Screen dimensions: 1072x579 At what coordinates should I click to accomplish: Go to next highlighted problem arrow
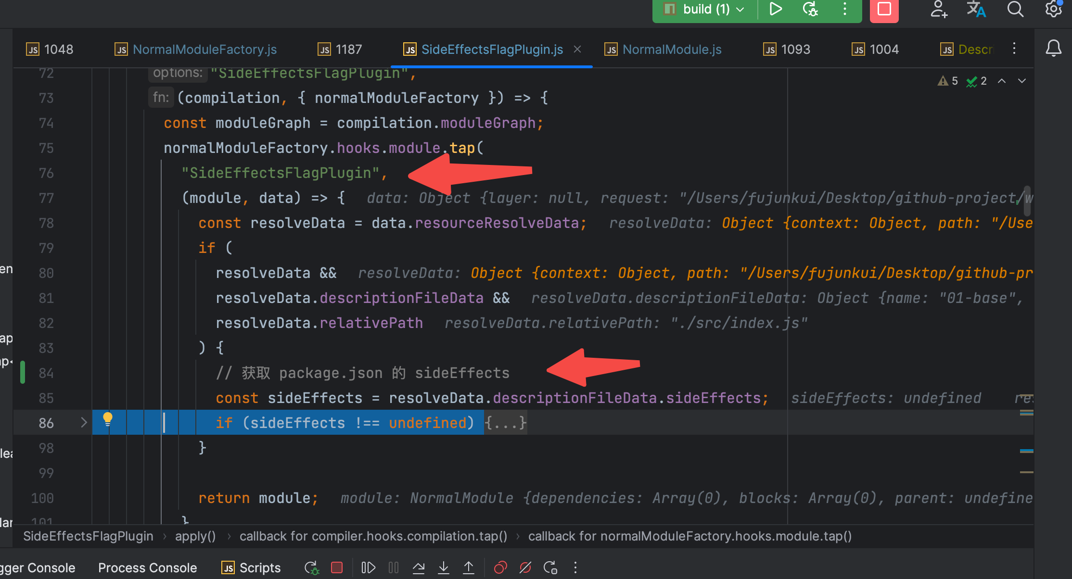point(1022,81)
